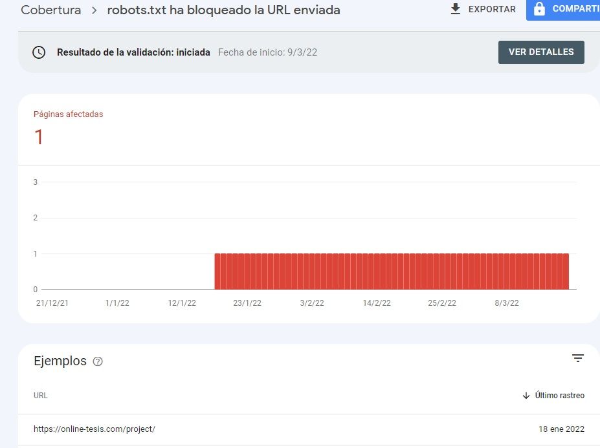Screen dimensions: 600x448
Task: Select the 'robots.txt ha bloqueado la URL enviada' title
Action: [223, 10]
